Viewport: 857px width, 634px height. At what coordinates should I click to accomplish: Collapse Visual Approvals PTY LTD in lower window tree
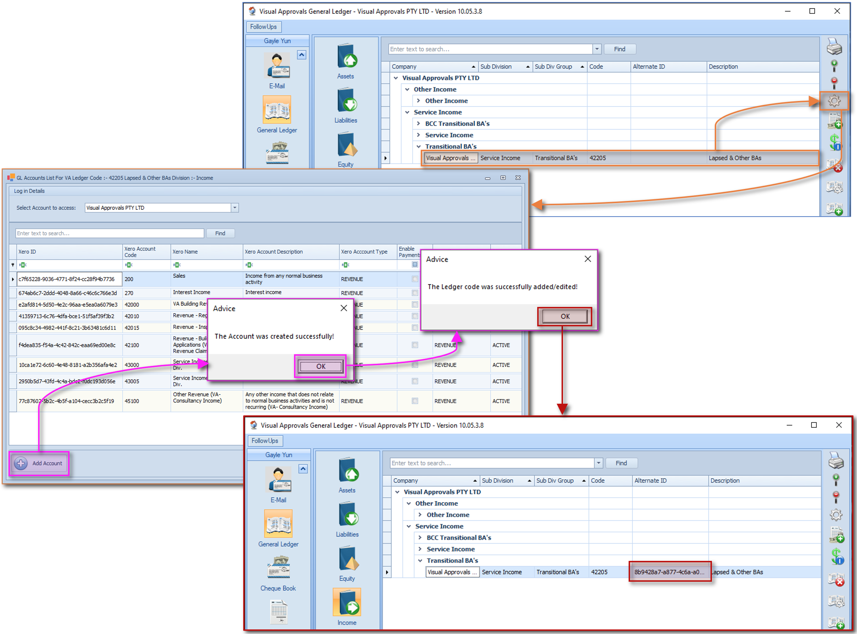pyautogui.click(x=397, y=492)
